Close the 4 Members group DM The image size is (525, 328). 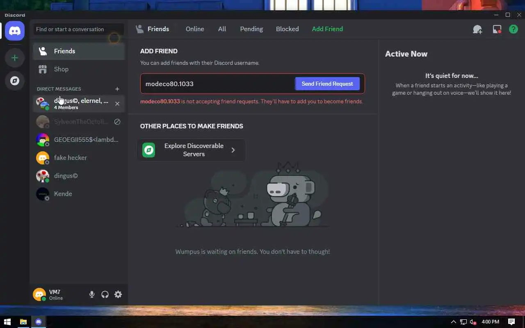click(117, 104)
